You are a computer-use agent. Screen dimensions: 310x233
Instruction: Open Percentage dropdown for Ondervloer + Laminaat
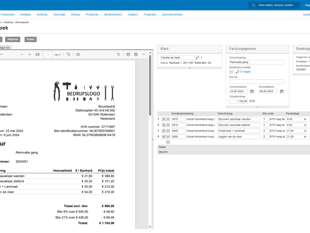pos(296,131)
